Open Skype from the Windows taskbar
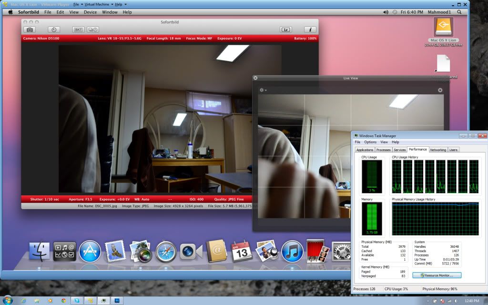Screen dimensions: 488x305 click(77, 300)
